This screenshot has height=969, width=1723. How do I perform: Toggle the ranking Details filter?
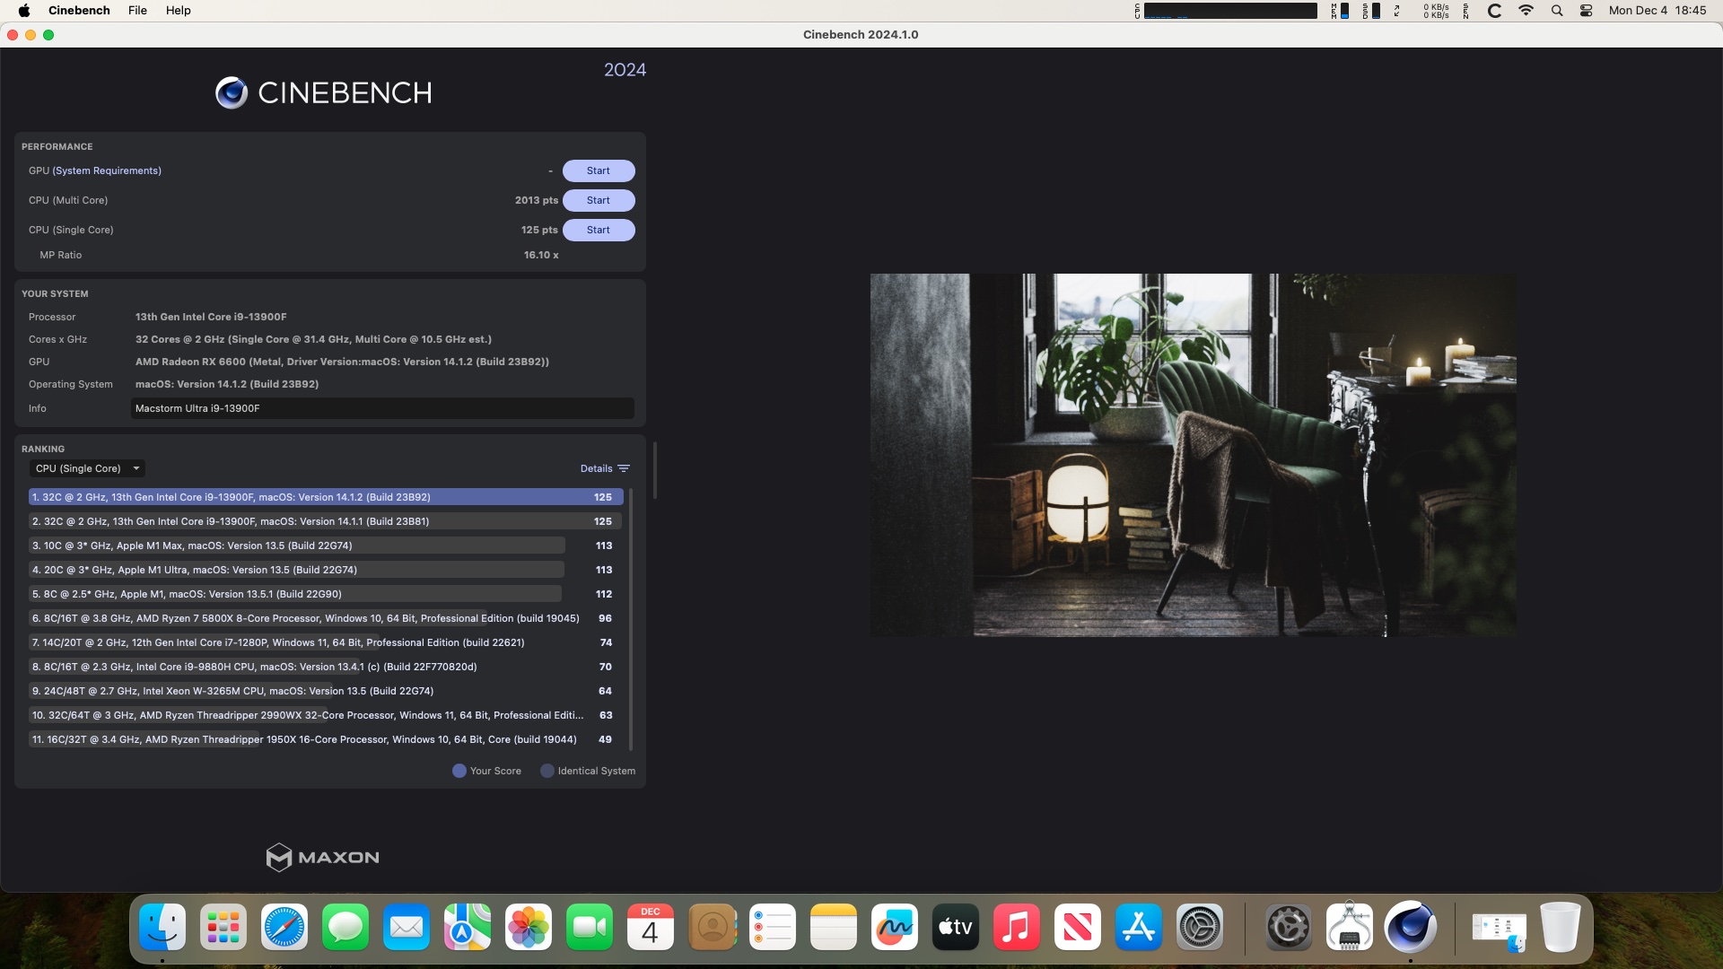(605, 468)
